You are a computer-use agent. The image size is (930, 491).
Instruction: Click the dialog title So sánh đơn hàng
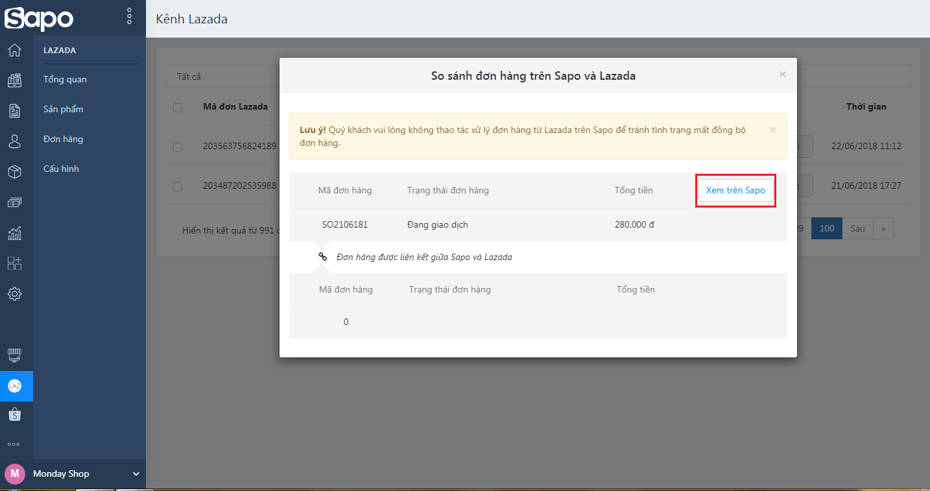(x=533, y=76)
